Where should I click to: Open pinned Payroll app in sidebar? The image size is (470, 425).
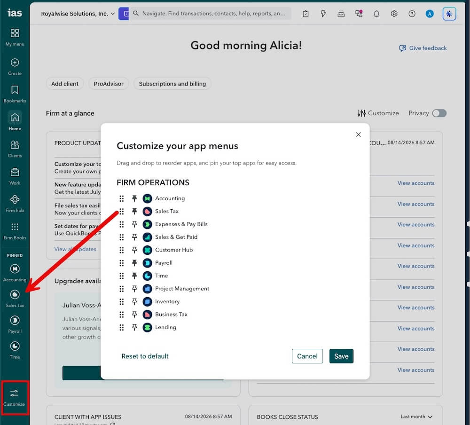pos(15,324)
